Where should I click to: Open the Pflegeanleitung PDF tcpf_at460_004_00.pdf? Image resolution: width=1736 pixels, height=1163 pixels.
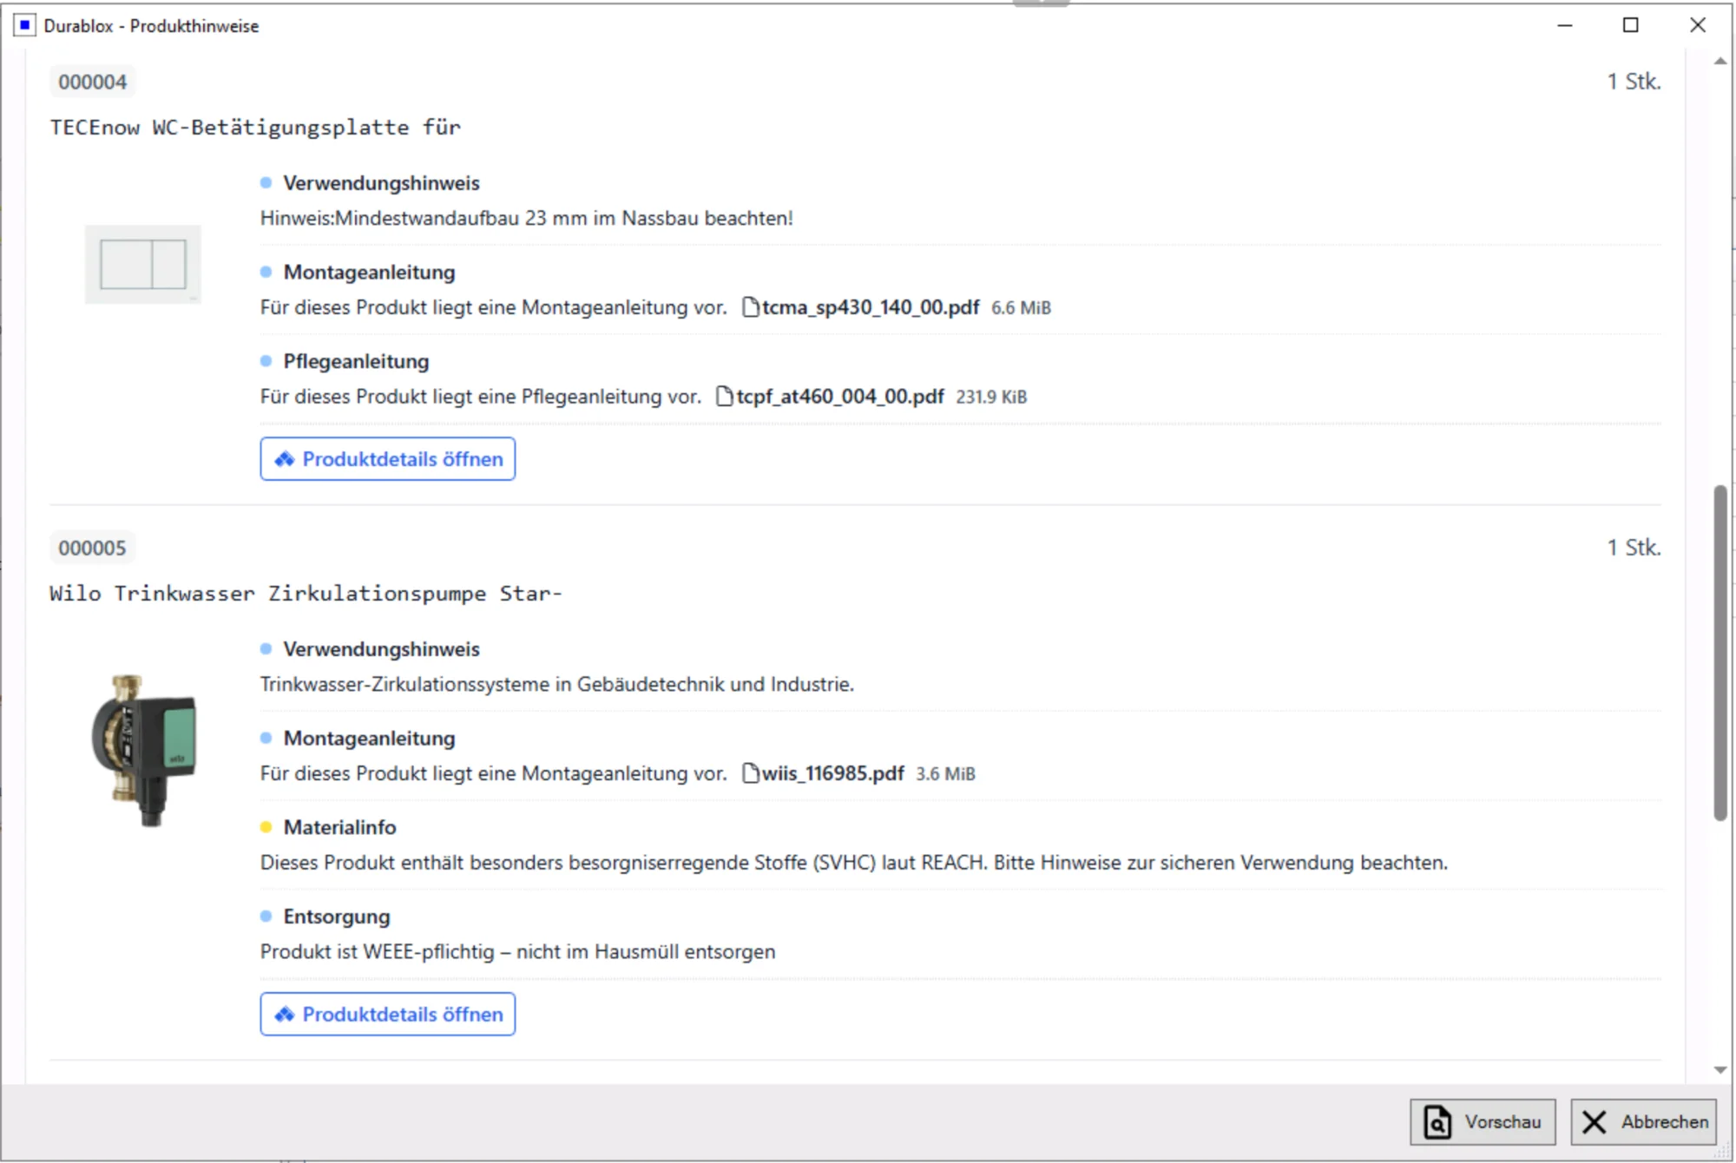pos(838,396)
